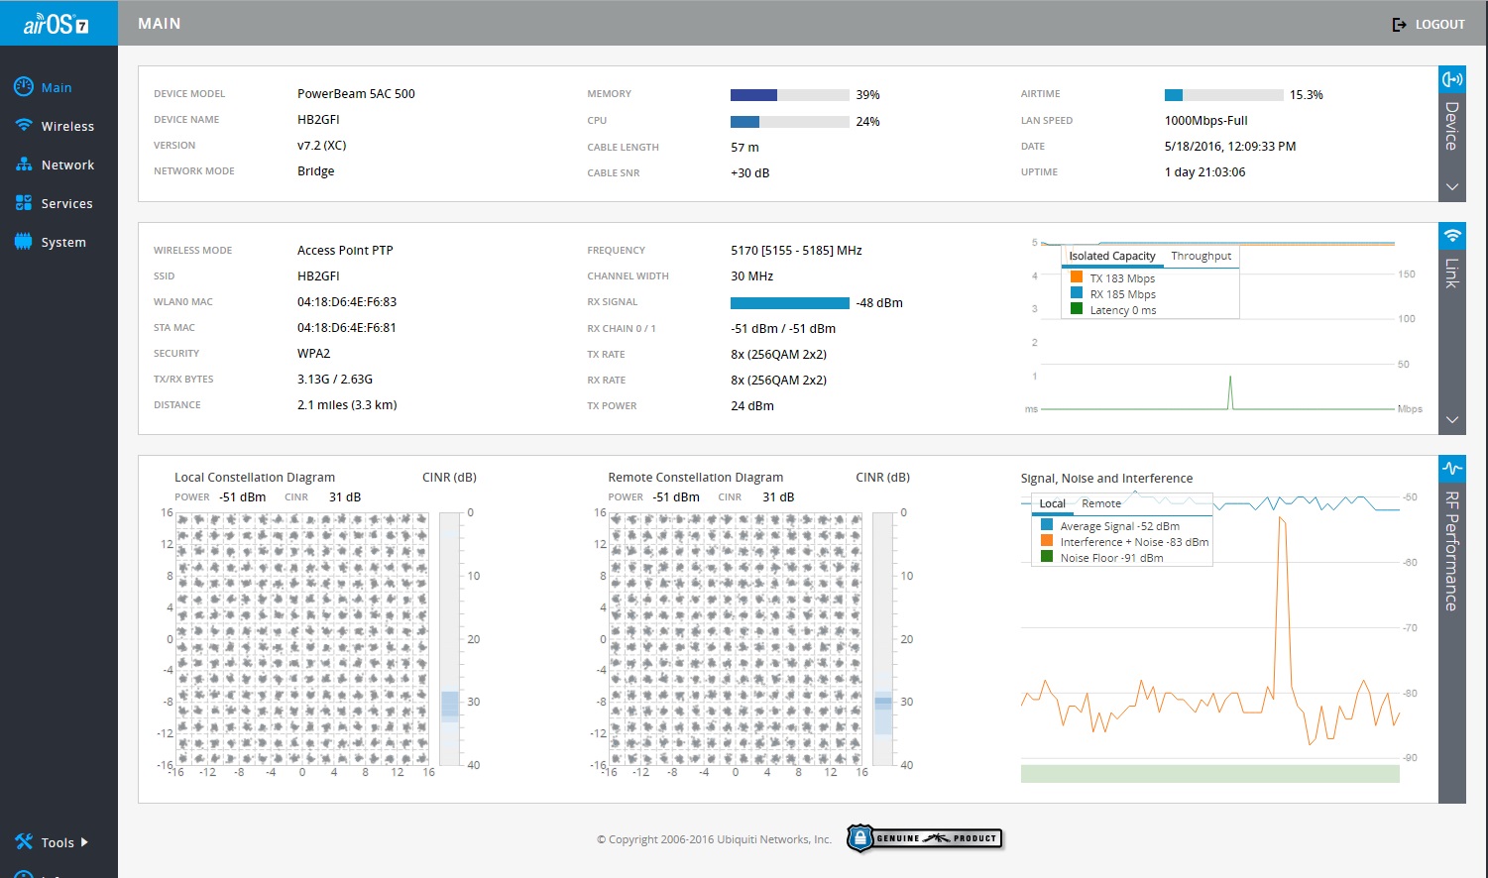
Task: Click the RF Performance waveform icon
Action: (1451, 469)
